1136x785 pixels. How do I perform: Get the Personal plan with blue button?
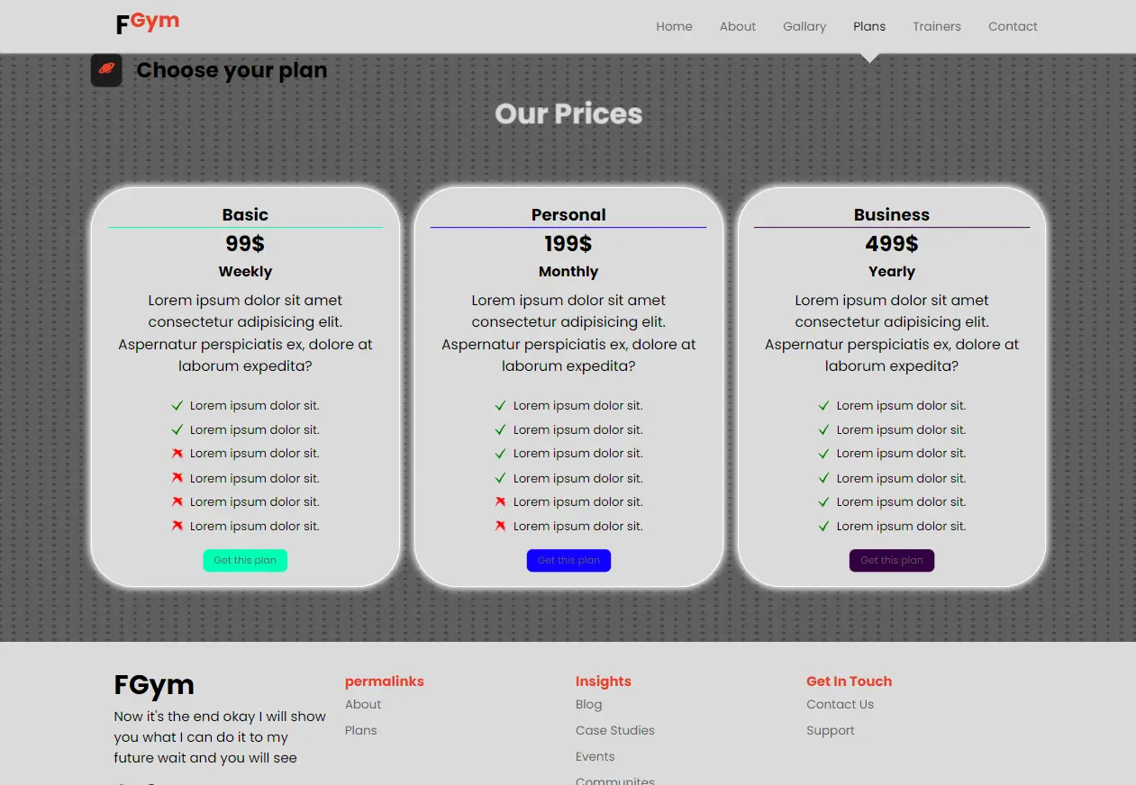568,560
